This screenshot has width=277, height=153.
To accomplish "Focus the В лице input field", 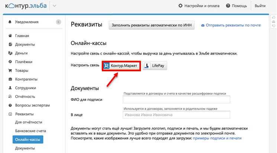I will [x=176, y=115].
